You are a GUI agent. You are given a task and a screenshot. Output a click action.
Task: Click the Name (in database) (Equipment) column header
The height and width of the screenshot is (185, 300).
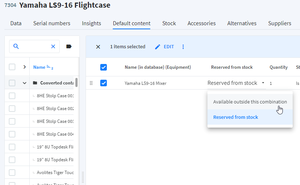coord(158,67)
